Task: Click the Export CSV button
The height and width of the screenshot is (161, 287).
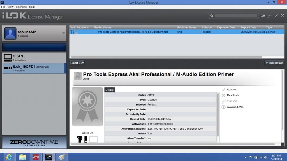Action: [77, 63]
